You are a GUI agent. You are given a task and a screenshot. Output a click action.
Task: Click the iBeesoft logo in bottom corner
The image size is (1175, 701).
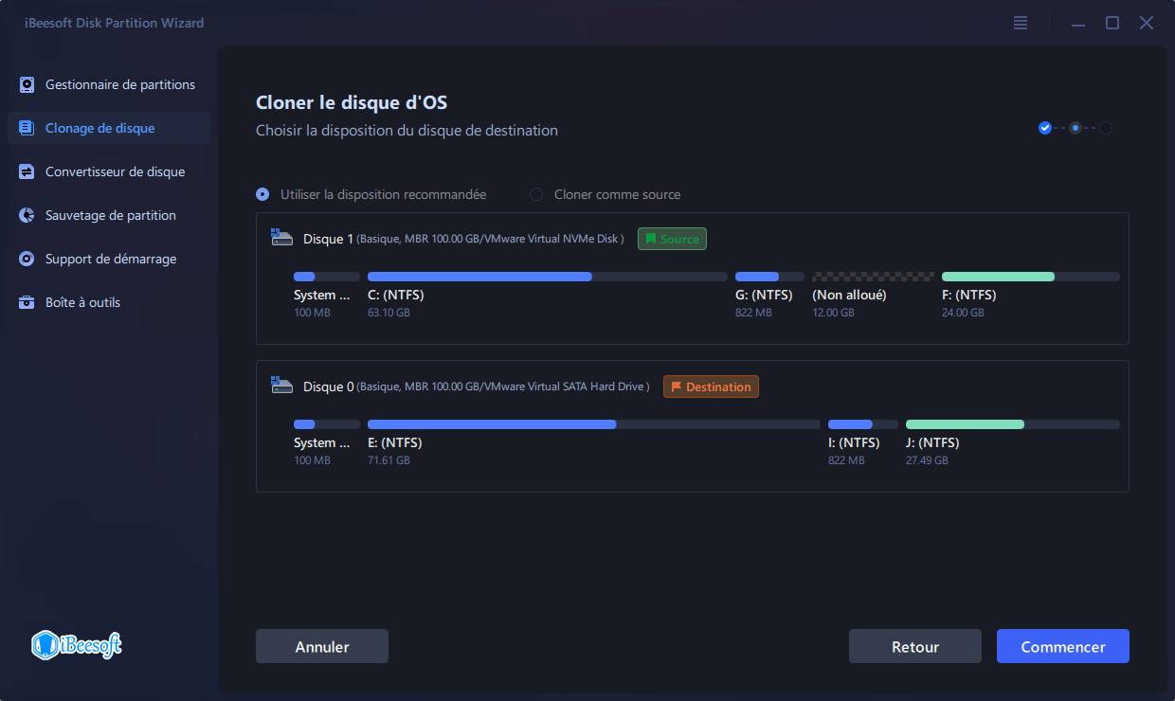click(76, 645)
